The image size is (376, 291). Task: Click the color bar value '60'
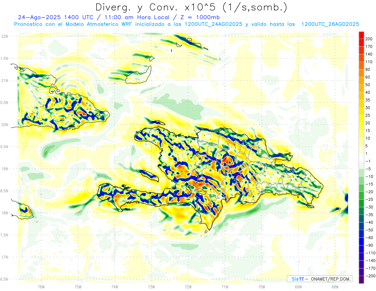[x=368, y=77]
